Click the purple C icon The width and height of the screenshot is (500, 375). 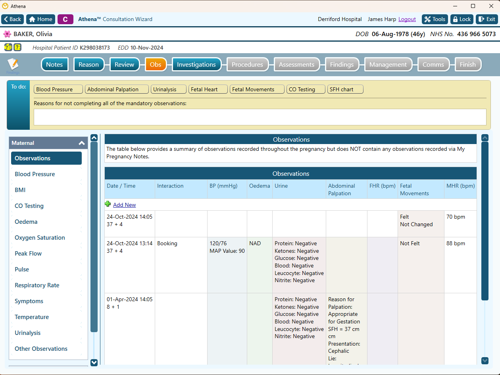tap(65, 19)
